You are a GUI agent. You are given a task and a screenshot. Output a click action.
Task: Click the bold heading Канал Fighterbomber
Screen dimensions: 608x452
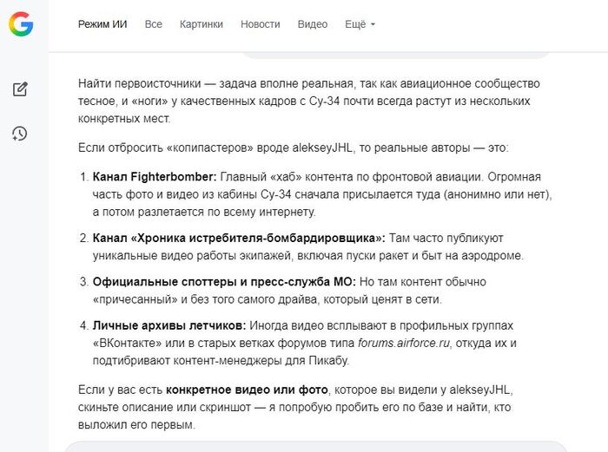[x=154, y=176]
